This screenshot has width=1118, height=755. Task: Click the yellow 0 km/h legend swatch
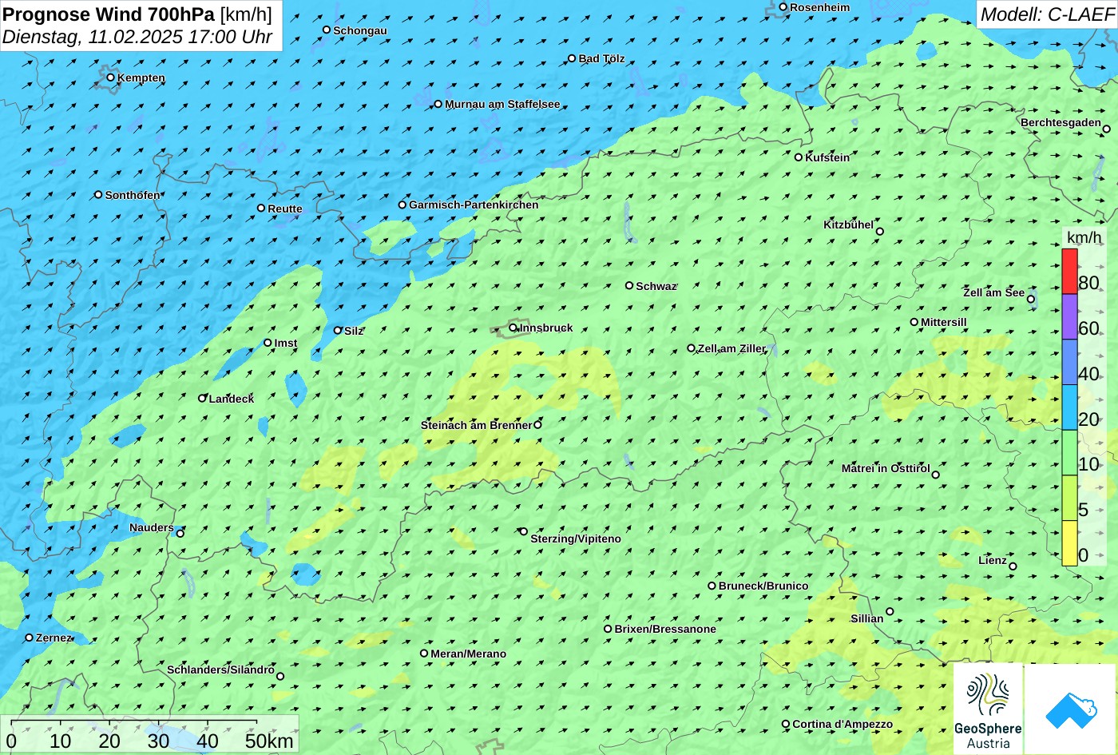point(1069,543)
